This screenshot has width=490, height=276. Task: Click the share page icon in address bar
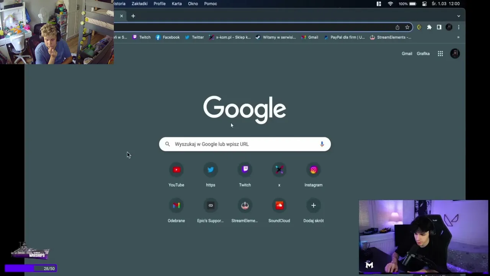pos(397,27)
